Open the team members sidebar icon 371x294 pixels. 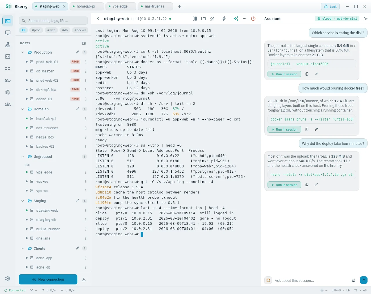8,104
